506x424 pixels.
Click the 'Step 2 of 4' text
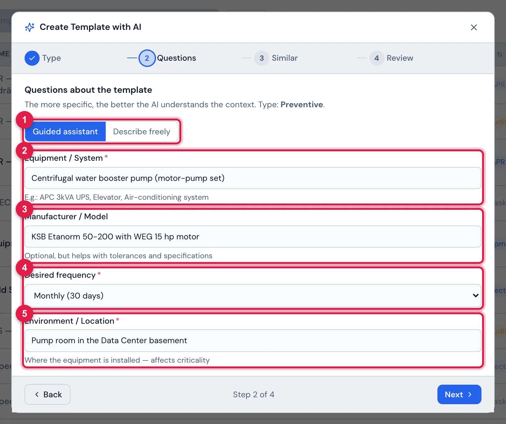click(254, 394)
